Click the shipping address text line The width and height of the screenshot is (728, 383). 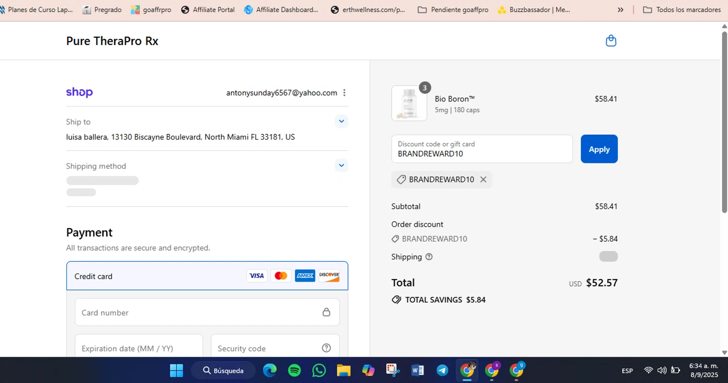181,137
